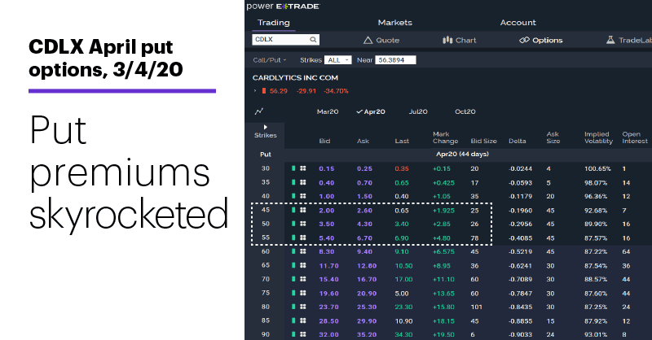
Task: Click the 25.30 ask on the 80 put
Action: tap(366, 307)
